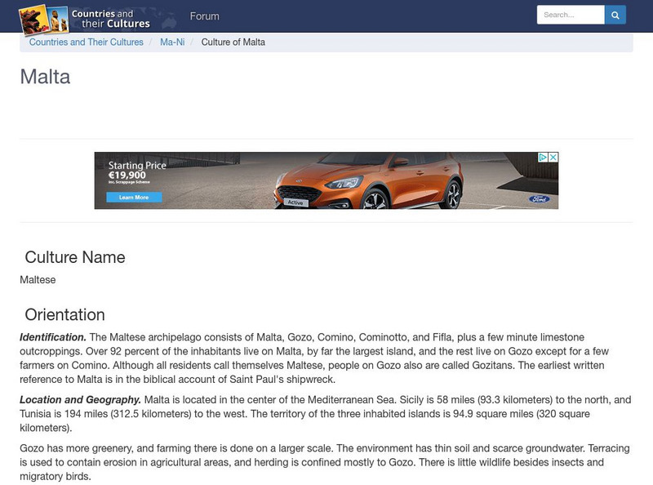Click the paragraph starting Gozo has more greenery
This screenshot has height=485, width=653.
tap(325, 462)
